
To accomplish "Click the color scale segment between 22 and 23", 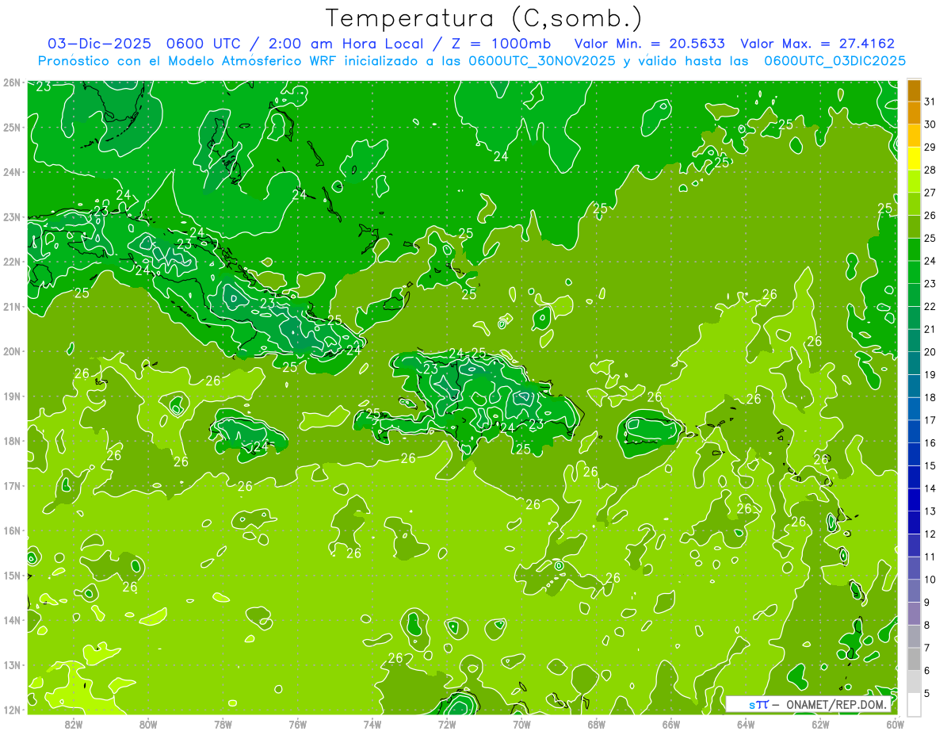I will click(x=914, y=294).
